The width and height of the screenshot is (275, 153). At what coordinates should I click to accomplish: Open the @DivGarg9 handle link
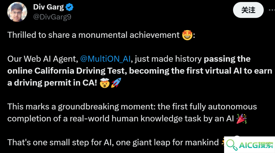52,17
